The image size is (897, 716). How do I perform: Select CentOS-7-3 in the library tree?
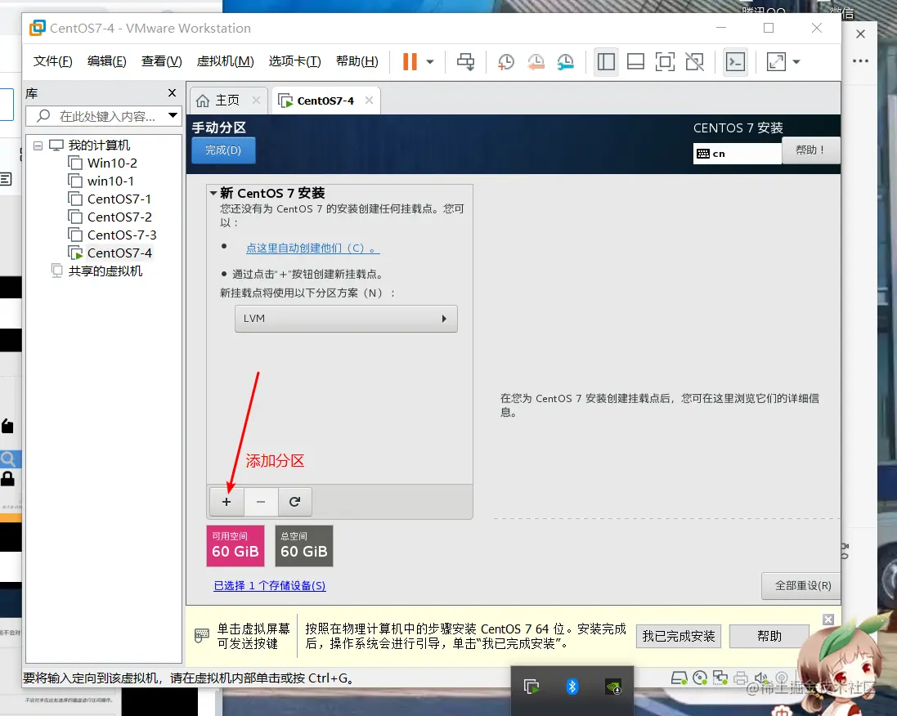click(122, 235)
